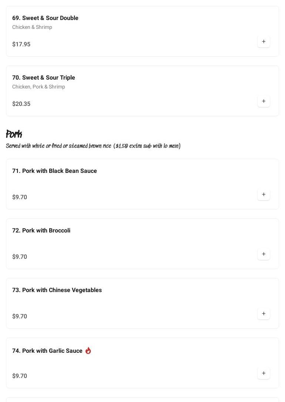Click the rice serving note under Pork
This screenshot has width=285, height=402.
tap(93, 146)
